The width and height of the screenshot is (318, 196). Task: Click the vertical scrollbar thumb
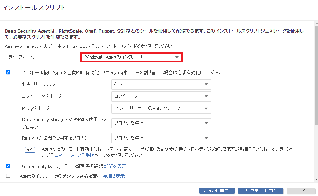click(316, 76)
